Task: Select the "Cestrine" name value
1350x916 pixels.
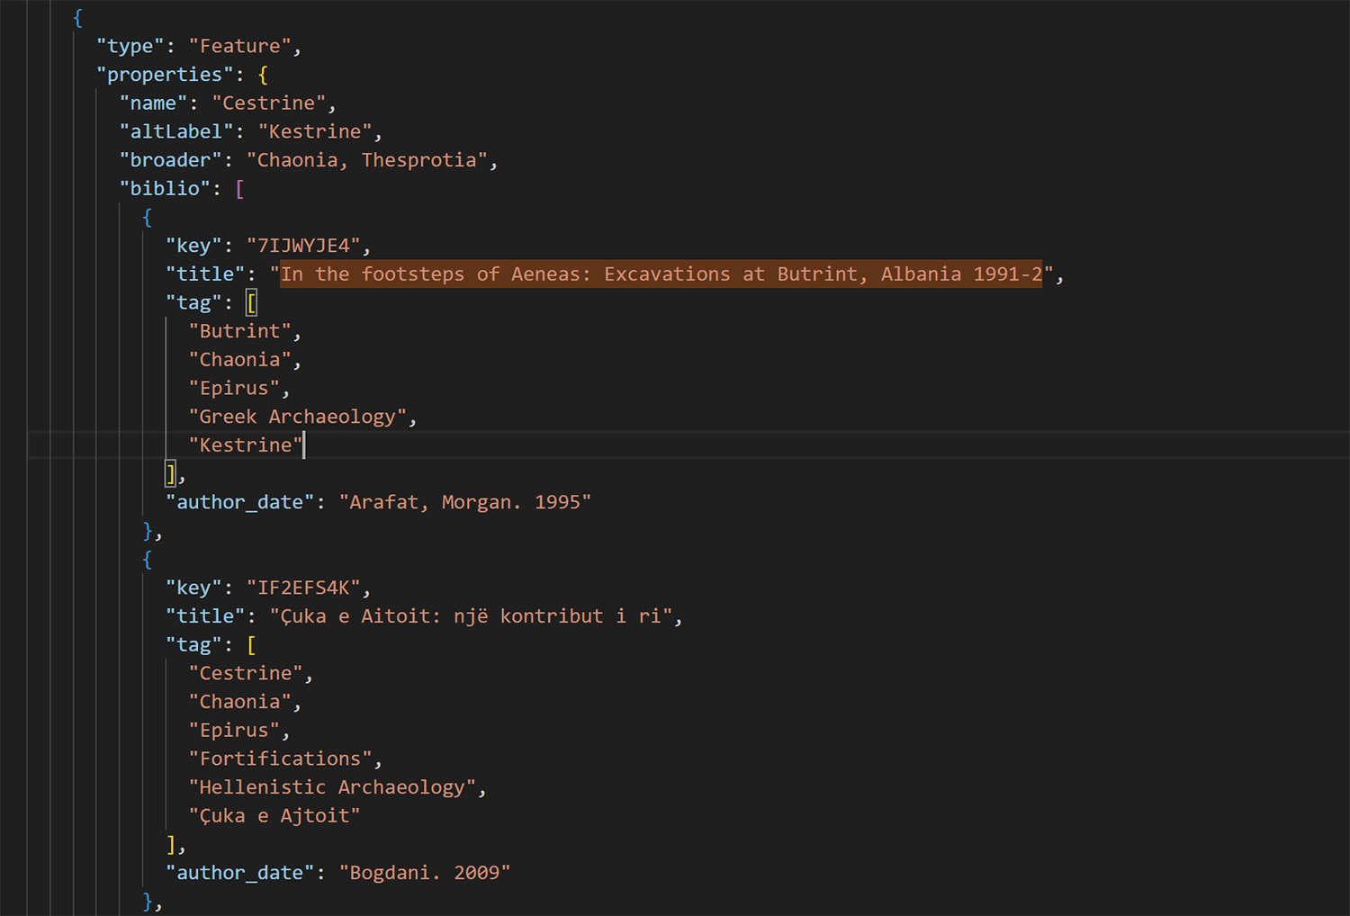Action: [x=268, y=103]
